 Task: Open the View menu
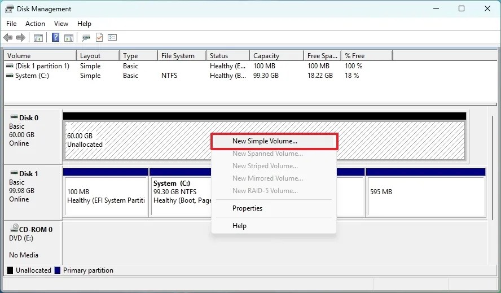61,24
